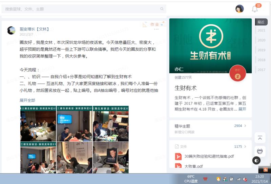Jump to 2017 in timeline

point(261,70)
